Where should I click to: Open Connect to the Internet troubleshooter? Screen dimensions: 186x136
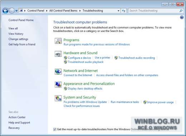point(78,75)
